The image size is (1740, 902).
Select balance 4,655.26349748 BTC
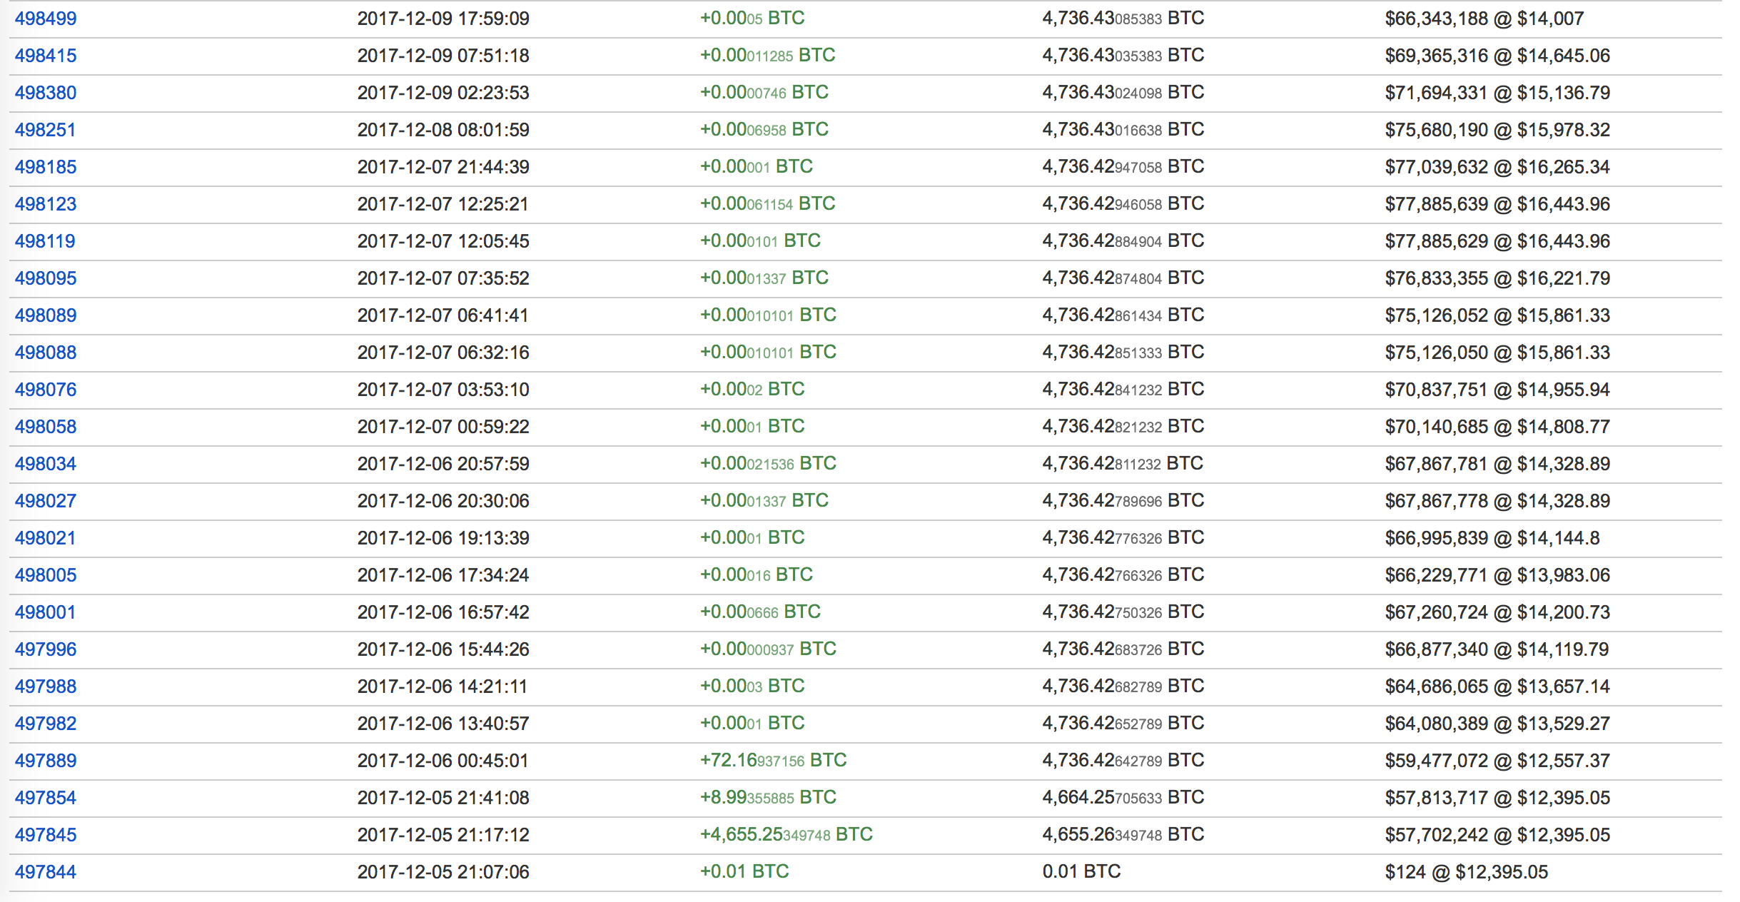pos(1123,834)
